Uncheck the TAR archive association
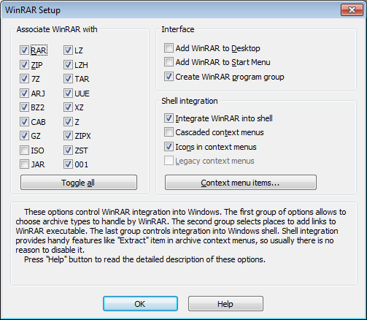The image size is (367, 320). pos(68,79)
